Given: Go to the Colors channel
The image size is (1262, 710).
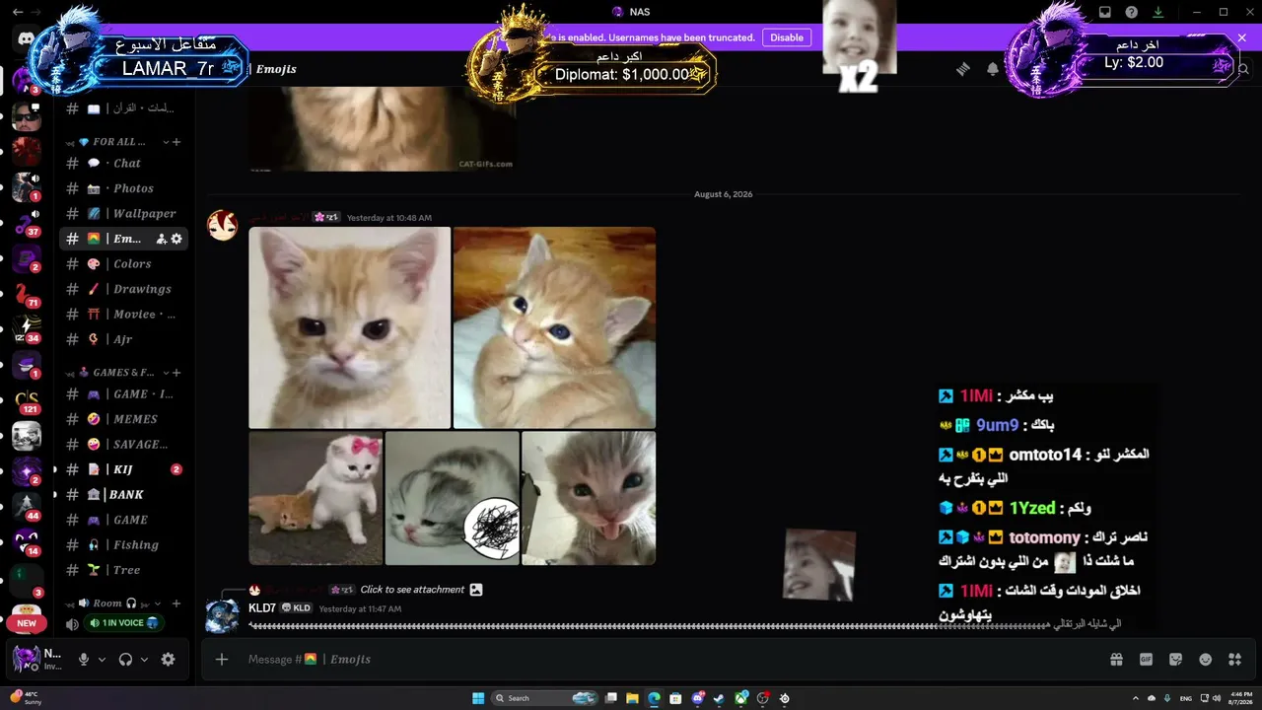Looking at the screenshot, I should tap(123, 264).
